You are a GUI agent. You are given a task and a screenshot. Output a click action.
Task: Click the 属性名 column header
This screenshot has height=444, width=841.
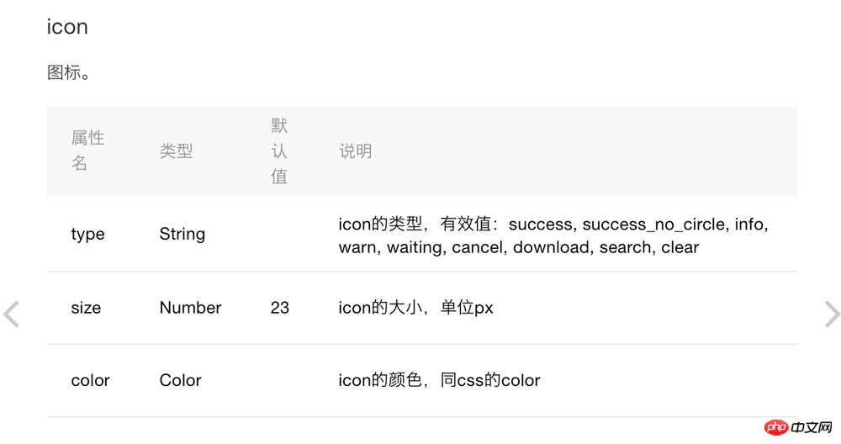(x=87, y=151)
